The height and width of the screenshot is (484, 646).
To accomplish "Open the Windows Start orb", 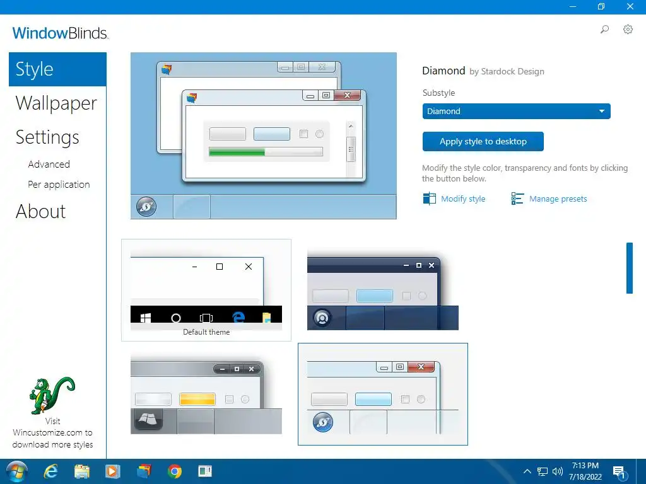I will click(16, 471).
